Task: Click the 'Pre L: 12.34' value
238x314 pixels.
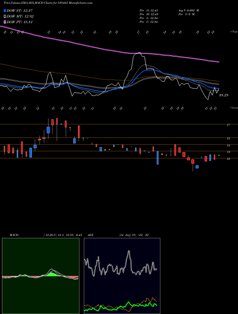Action: (x=149, y=18)
